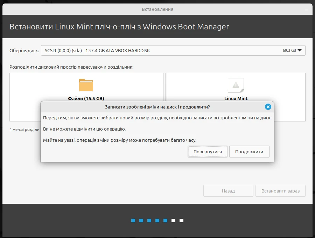Confirm with the Продовжити button
The width and height of the screenshot is (315, 238).
[x=249, y=152]
